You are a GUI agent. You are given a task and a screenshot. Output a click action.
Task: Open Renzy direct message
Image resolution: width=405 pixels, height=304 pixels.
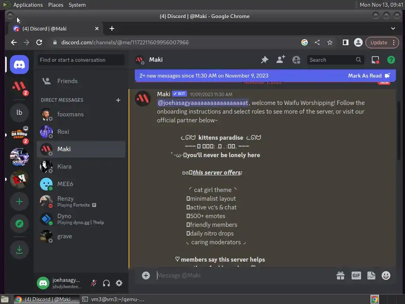click(81, 201)
